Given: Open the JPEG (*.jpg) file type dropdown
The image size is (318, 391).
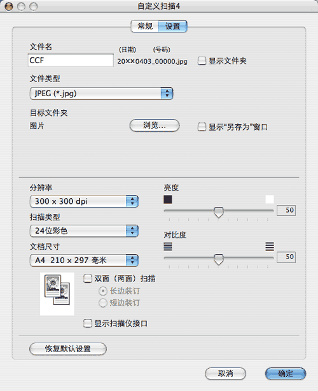Looking at the screenshot, I should pyautogui.click(x=101, y=94).
